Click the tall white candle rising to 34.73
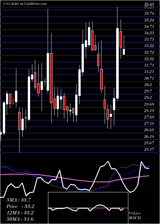The width and height of the screenshot is (160, 224). (x=117, y=63)
